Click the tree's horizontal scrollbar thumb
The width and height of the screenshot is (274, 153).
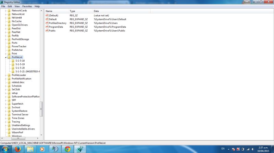pos(18,138)
